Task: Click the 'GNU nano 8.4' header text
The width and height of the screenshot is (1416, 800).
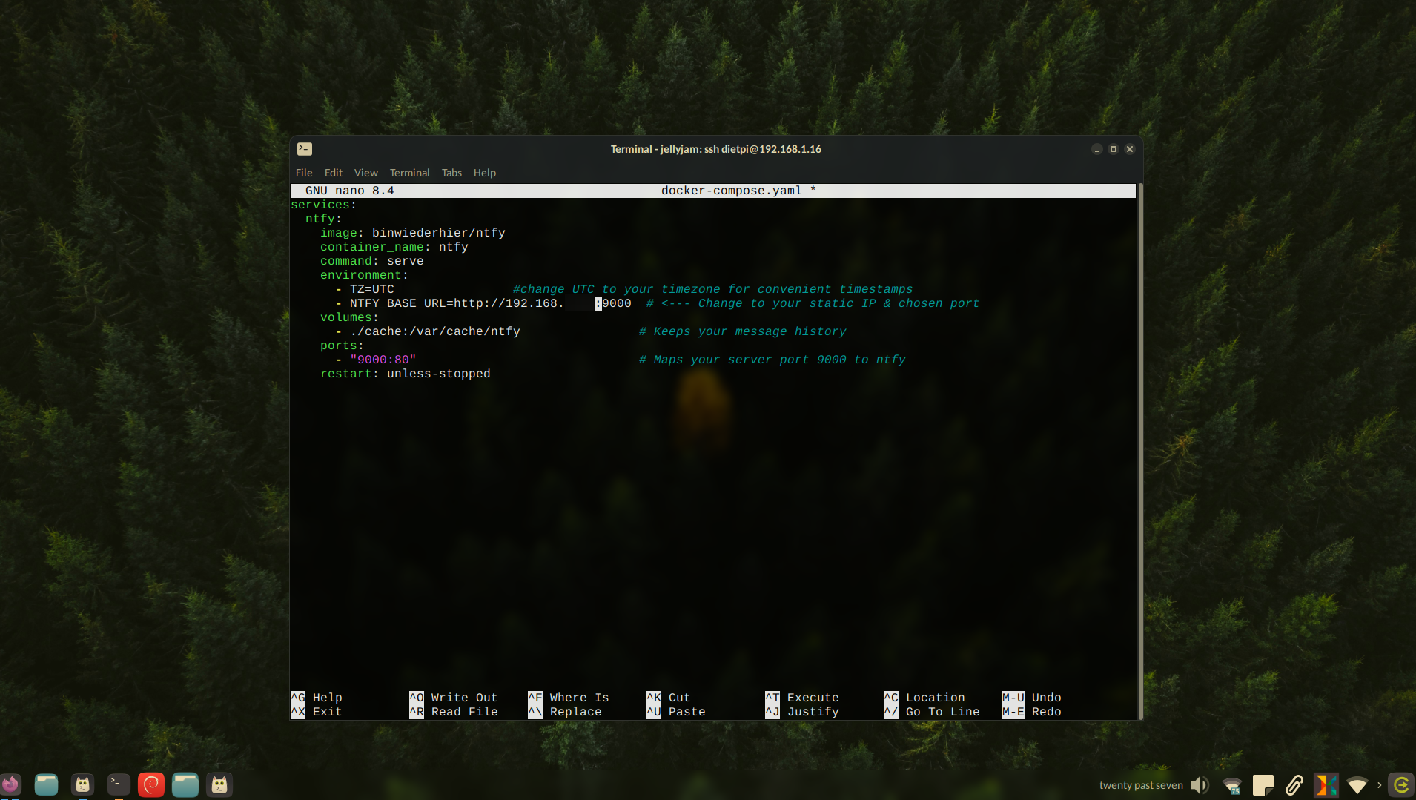Action: 350,191
